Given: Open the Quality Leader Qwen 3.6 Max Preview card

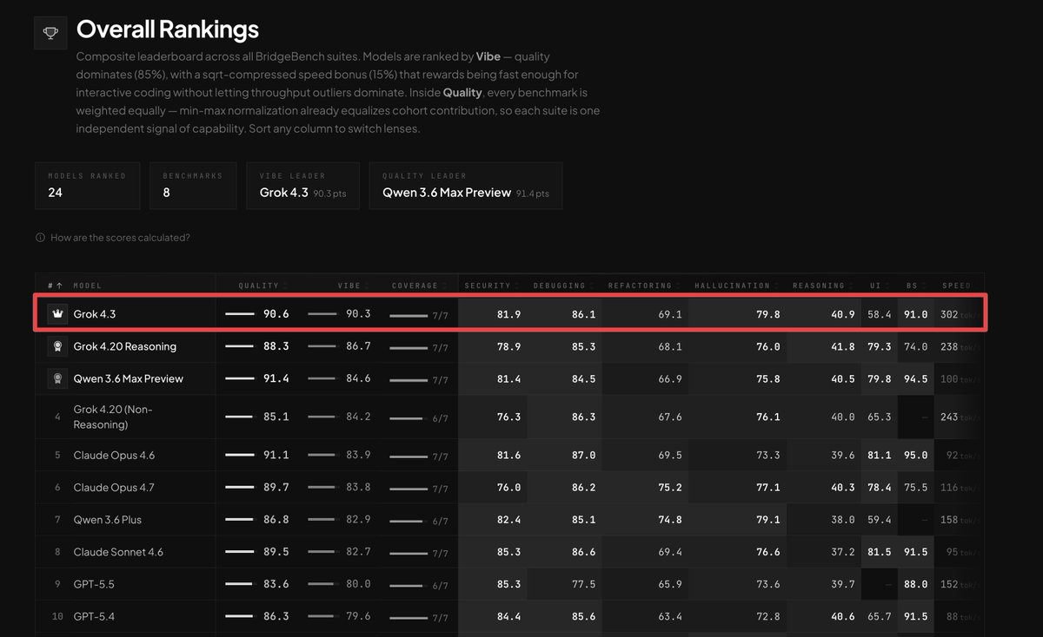Looking at the screenshot, I should click(x=466, y=186).
